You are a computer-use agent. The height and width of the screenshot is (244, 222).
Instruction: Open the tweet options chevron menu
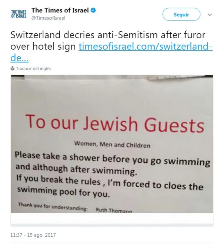point(210,15)
